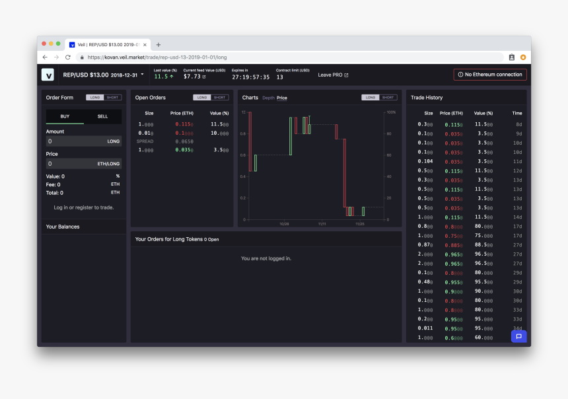The height and width of the screenshot is (399, 568).
Task: Click the browser reload icon
Action: click(x=67, y=57)
